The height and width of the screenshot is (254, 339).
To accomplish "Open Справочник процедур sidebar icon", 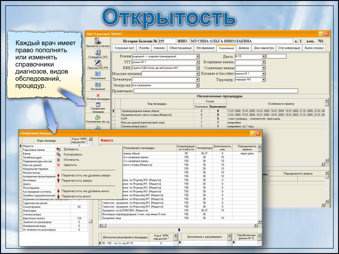I will click(98, 105).
